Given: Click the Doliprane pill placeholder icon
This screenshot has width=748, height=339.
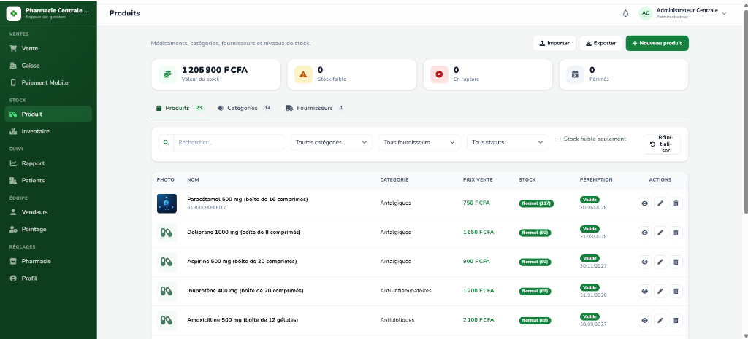Looking at the screenshot, I should tap(167, 233).
